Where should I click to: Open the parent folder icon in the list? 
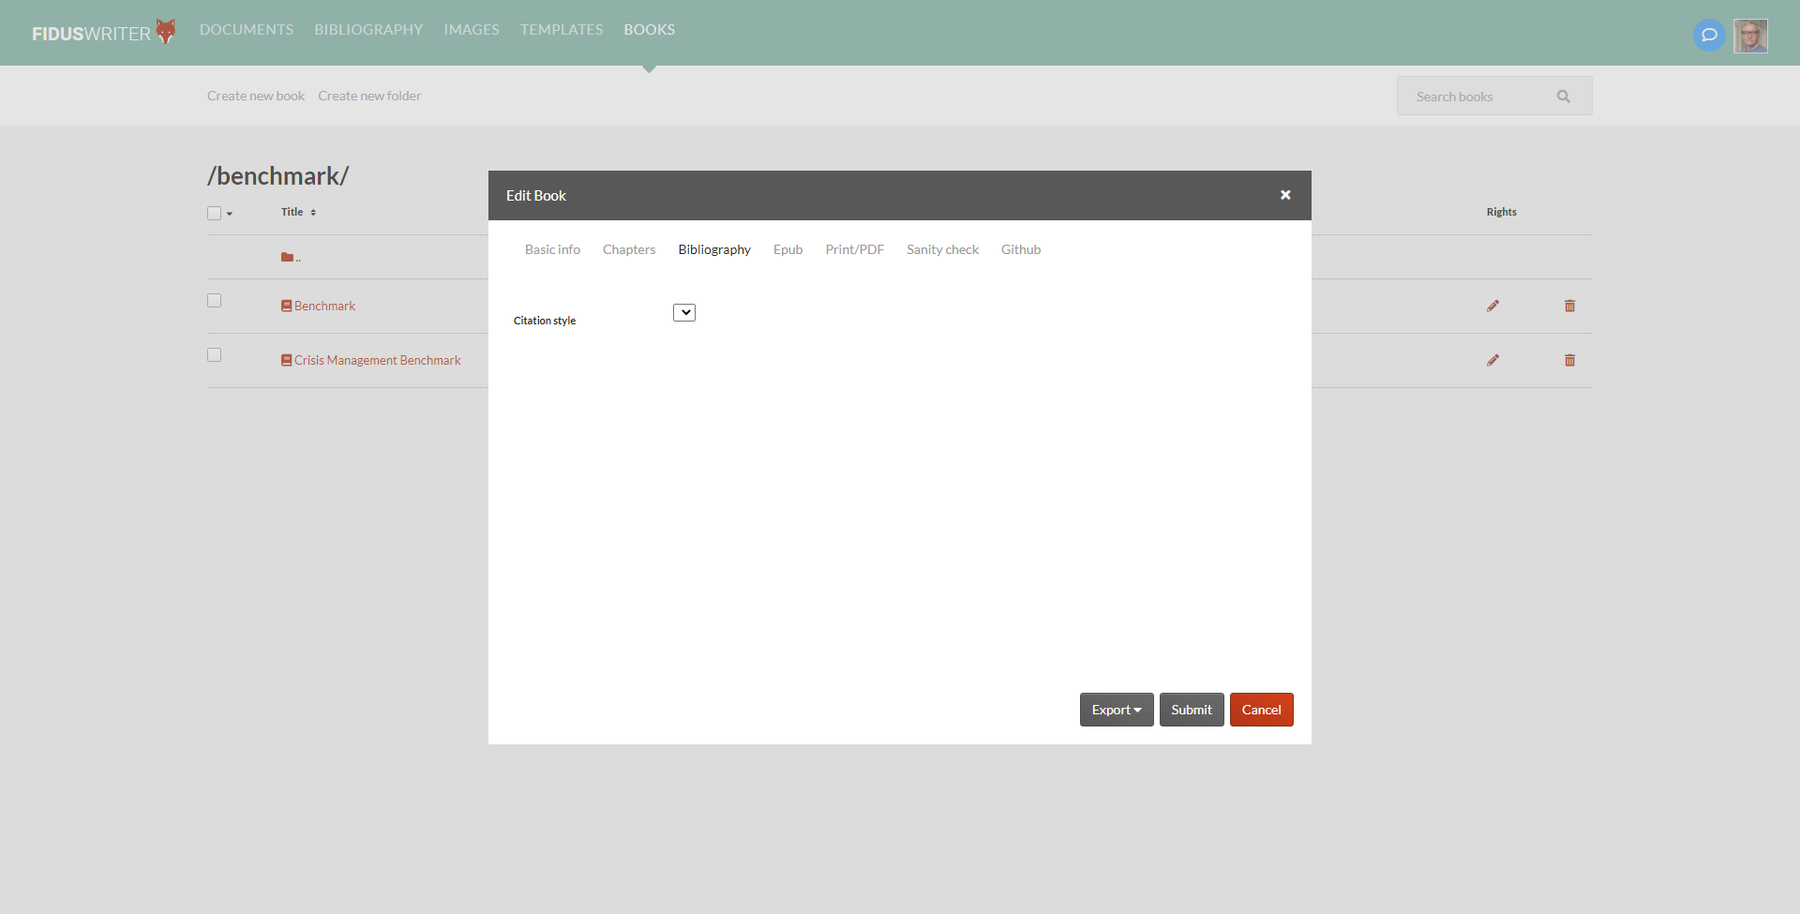(286, 256)
